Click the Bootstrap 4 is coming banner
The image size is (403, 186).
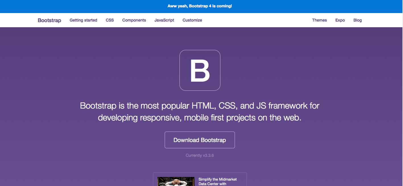pyautogui.click(x=200, y=6)
